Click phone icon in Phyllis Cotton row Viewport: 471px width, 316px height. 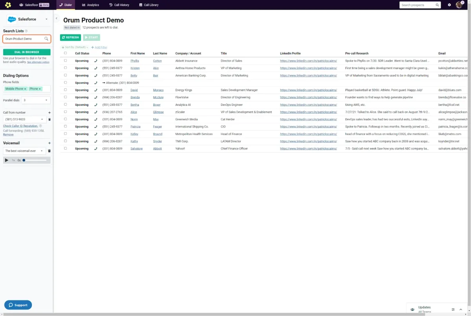[96, 61]
